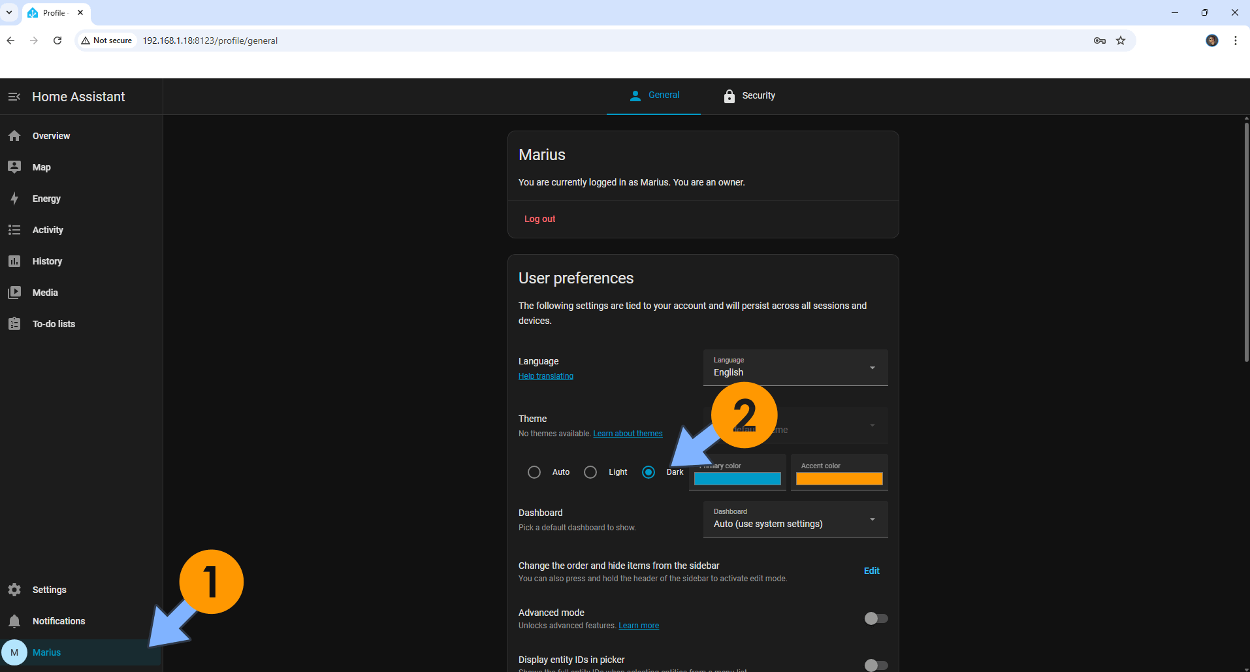This screenshot has height=672, width=1250.
Task: Switch to the General tab
Action: click(654, 95)
